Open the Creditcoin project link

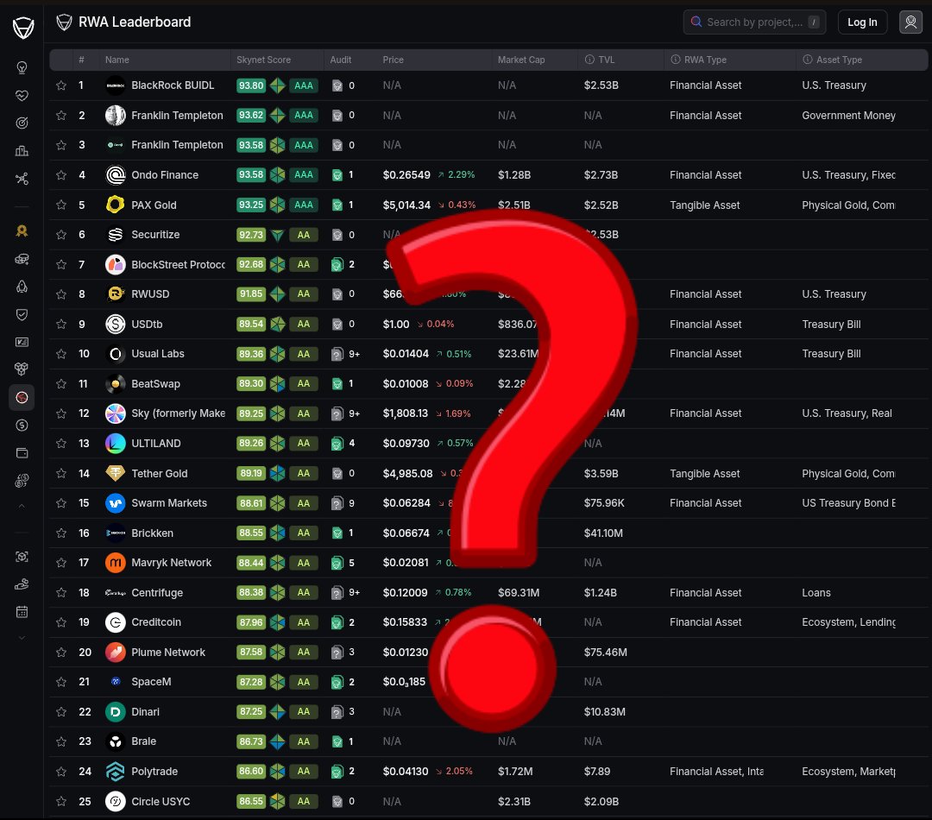(x=155, y=622)
